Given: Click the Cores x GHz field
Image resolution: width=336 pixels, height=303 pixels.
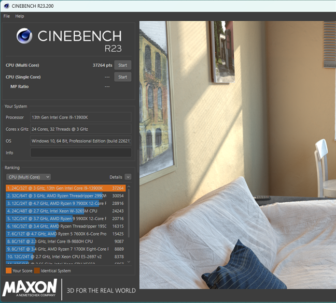Looking at the screenshot, I should coord(81,129).
